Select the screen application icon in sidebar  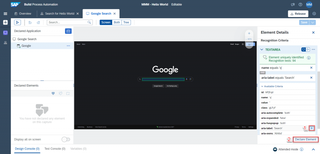6,33
